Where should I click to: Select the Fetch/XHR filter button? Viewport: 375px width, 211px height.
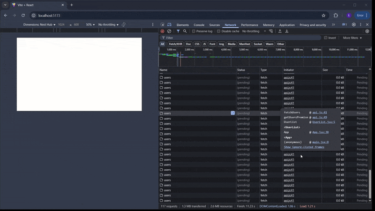pos(175,44)
